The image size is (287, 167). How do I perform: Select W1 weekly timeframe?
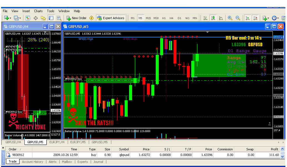pos(187,18)
